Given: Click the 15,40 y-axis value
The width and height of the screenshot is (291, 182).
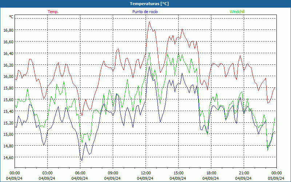Looking at the screenshot, I should click(8, 111).
